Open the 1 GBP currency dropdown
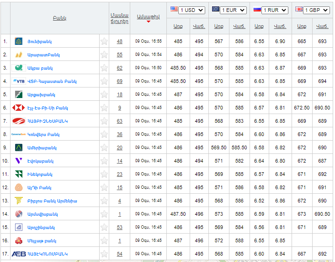335x262 pixels. pyautogui.click(x=316, y=10)
